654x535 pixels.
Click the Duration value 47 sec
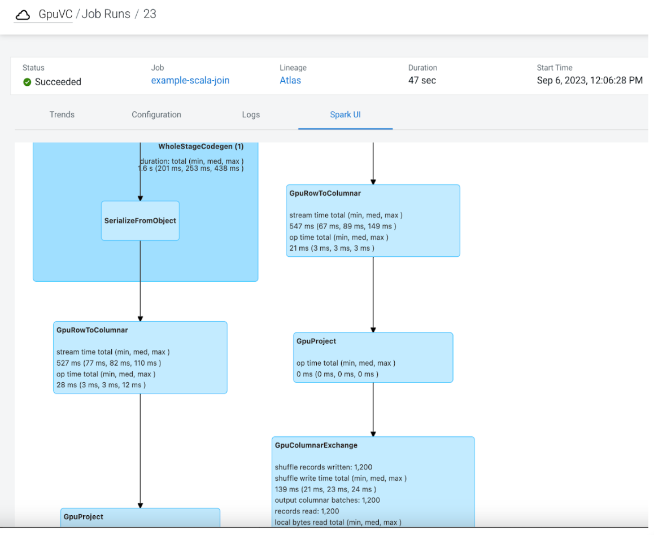pos(422,81)
